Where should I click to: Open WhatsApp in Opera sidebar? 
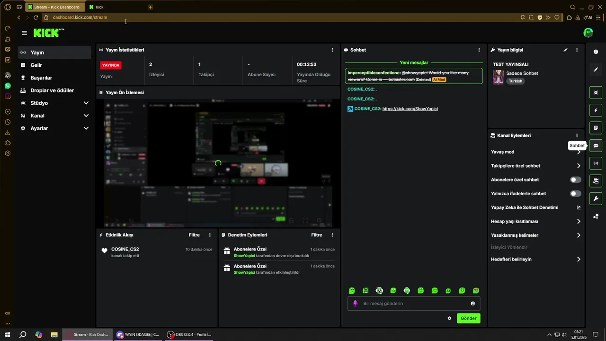8,86
